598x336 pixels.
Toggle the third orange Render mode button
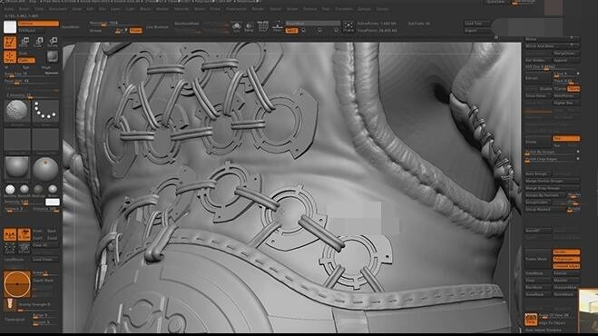[x=566, y=266]
